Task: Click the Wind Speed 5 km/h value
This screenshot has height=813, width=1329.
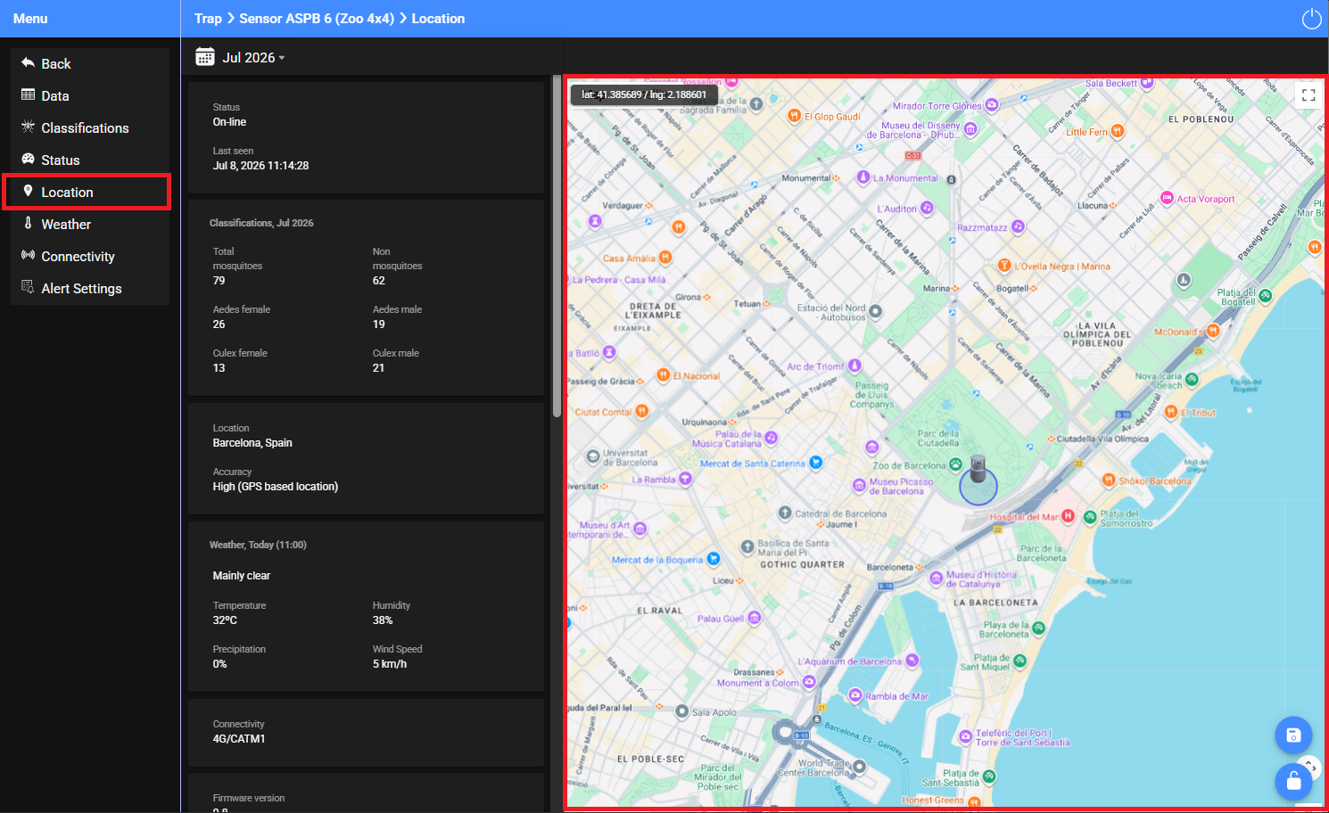Action: [x=390, y=664]
